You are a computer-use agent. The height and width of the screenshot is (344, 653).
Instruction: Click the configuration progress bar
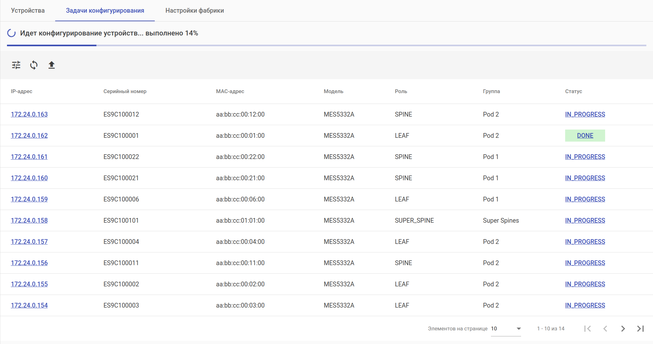pyautogui.click(x=326, y=45)
